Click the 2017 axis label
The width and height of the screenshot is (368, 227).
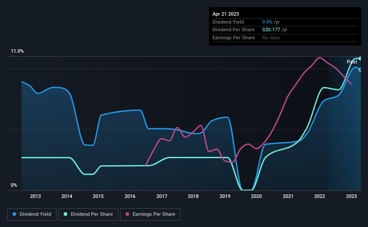162,196
